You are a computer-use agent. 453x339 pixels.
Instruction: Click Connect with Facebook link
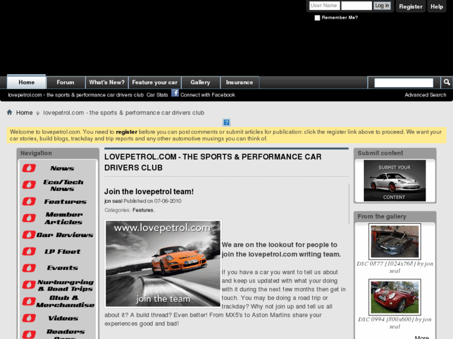tap(207, 95)
